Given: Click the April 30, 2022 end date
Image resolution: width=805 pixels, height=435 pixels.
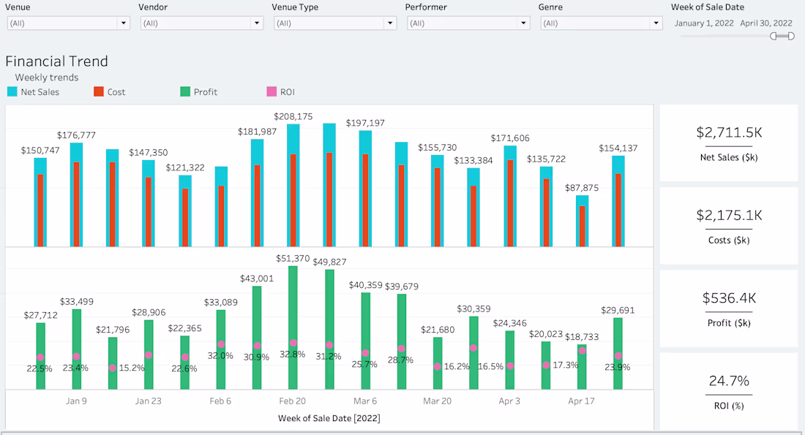Looking at the screenshot, I should click(x=766, y=23).
